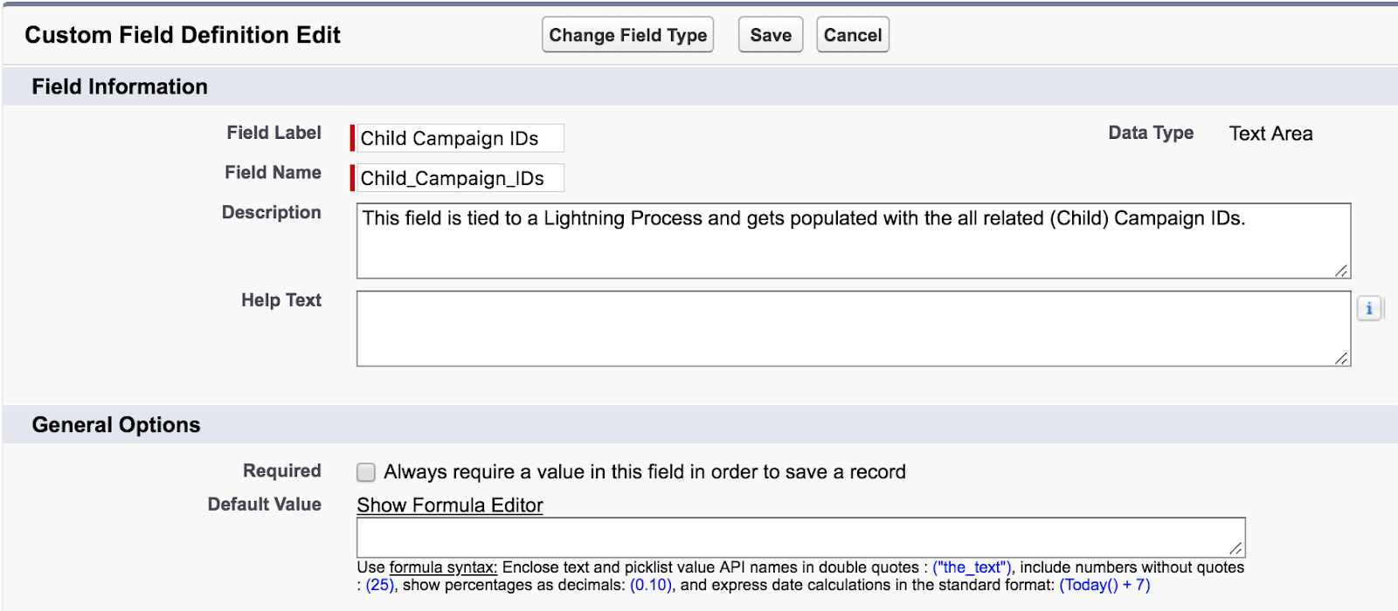
Task: Expand the Show Formula Editor link
Action: tap(450, 505)
